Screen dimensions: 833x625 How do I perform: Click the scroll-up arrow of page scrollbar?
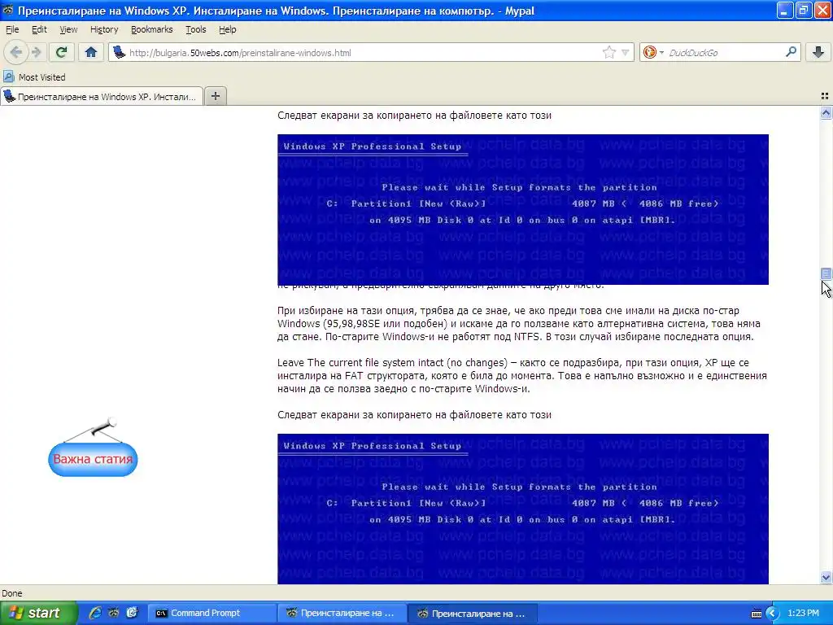[x=826, y=112]
